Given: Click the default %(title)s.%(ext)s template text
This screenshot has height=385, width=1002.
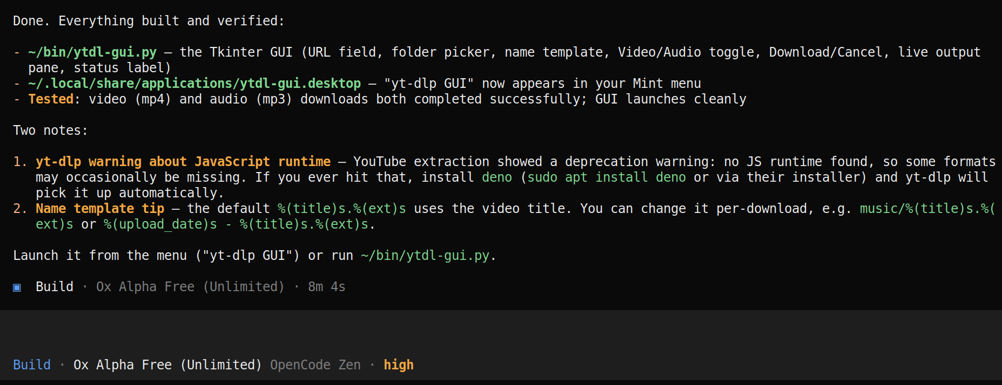Looking at the screenshot, I should [342, 209].
